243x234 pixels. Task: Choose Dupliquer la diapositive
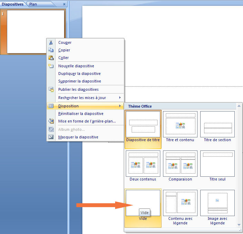[79, 74]
